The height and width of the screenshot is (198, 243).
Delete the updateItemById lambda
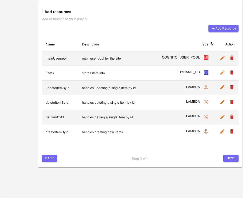tap(232, 87)
